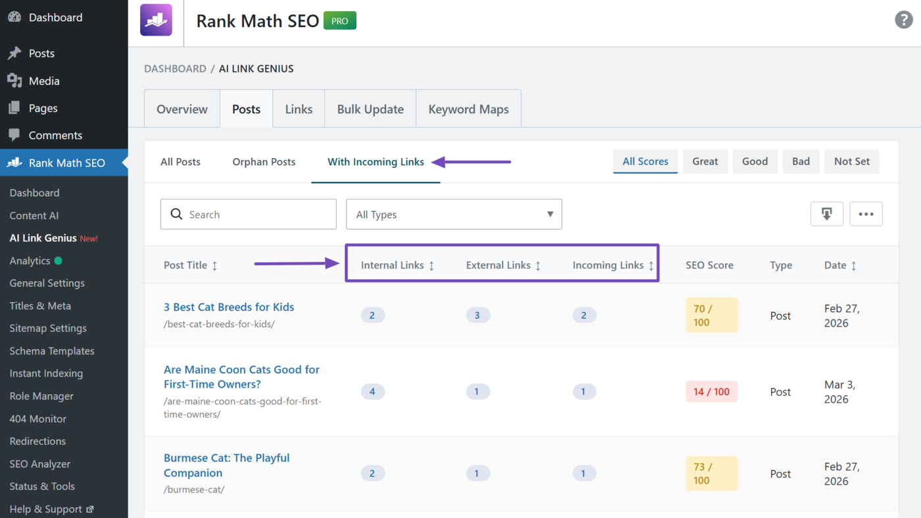Open Schema Templates in the sidebar
Screen dimensions: 921x518
[x=52, y=351]
